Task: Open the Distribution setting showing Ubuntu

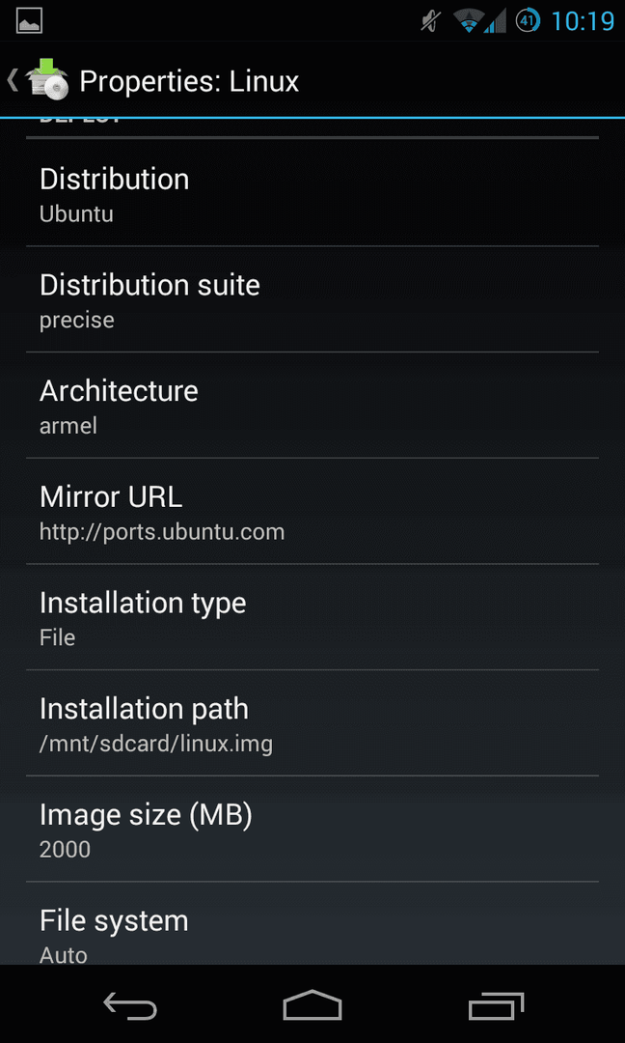Action: click(x=312, y=193)
